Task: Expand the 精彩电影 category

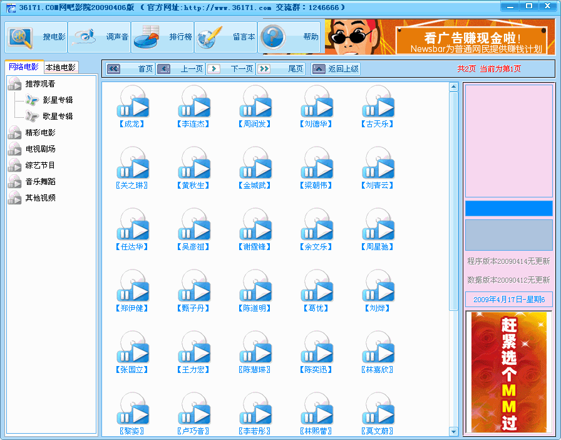Action: coord(14,133)
